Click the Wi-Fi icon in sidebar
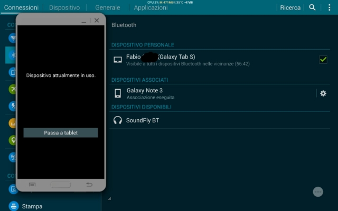Viewport: 338px width, 211px height. [x=12, y=38]
